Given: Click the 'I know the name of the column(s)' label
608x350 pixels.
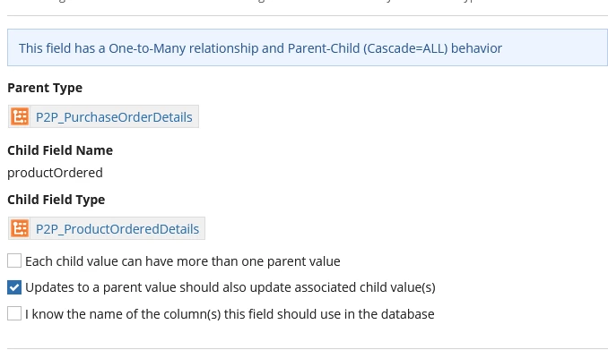Looking at the screenshot, I should pos(230,314).
